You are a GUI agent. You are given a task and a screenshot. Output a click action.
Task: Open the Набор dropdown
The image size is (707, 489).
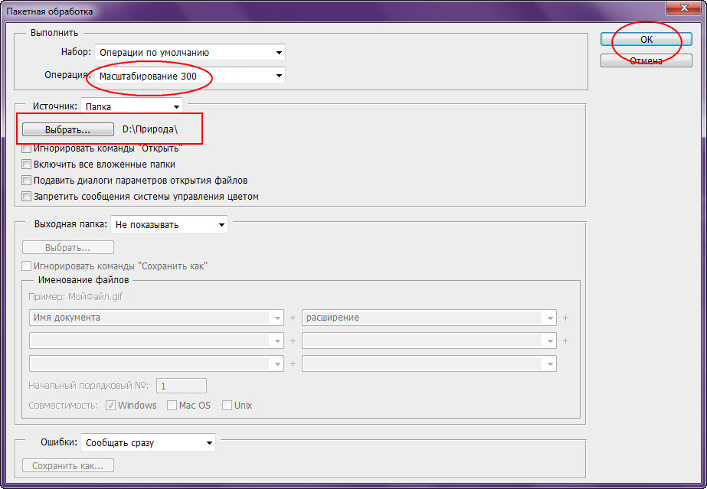190,53
